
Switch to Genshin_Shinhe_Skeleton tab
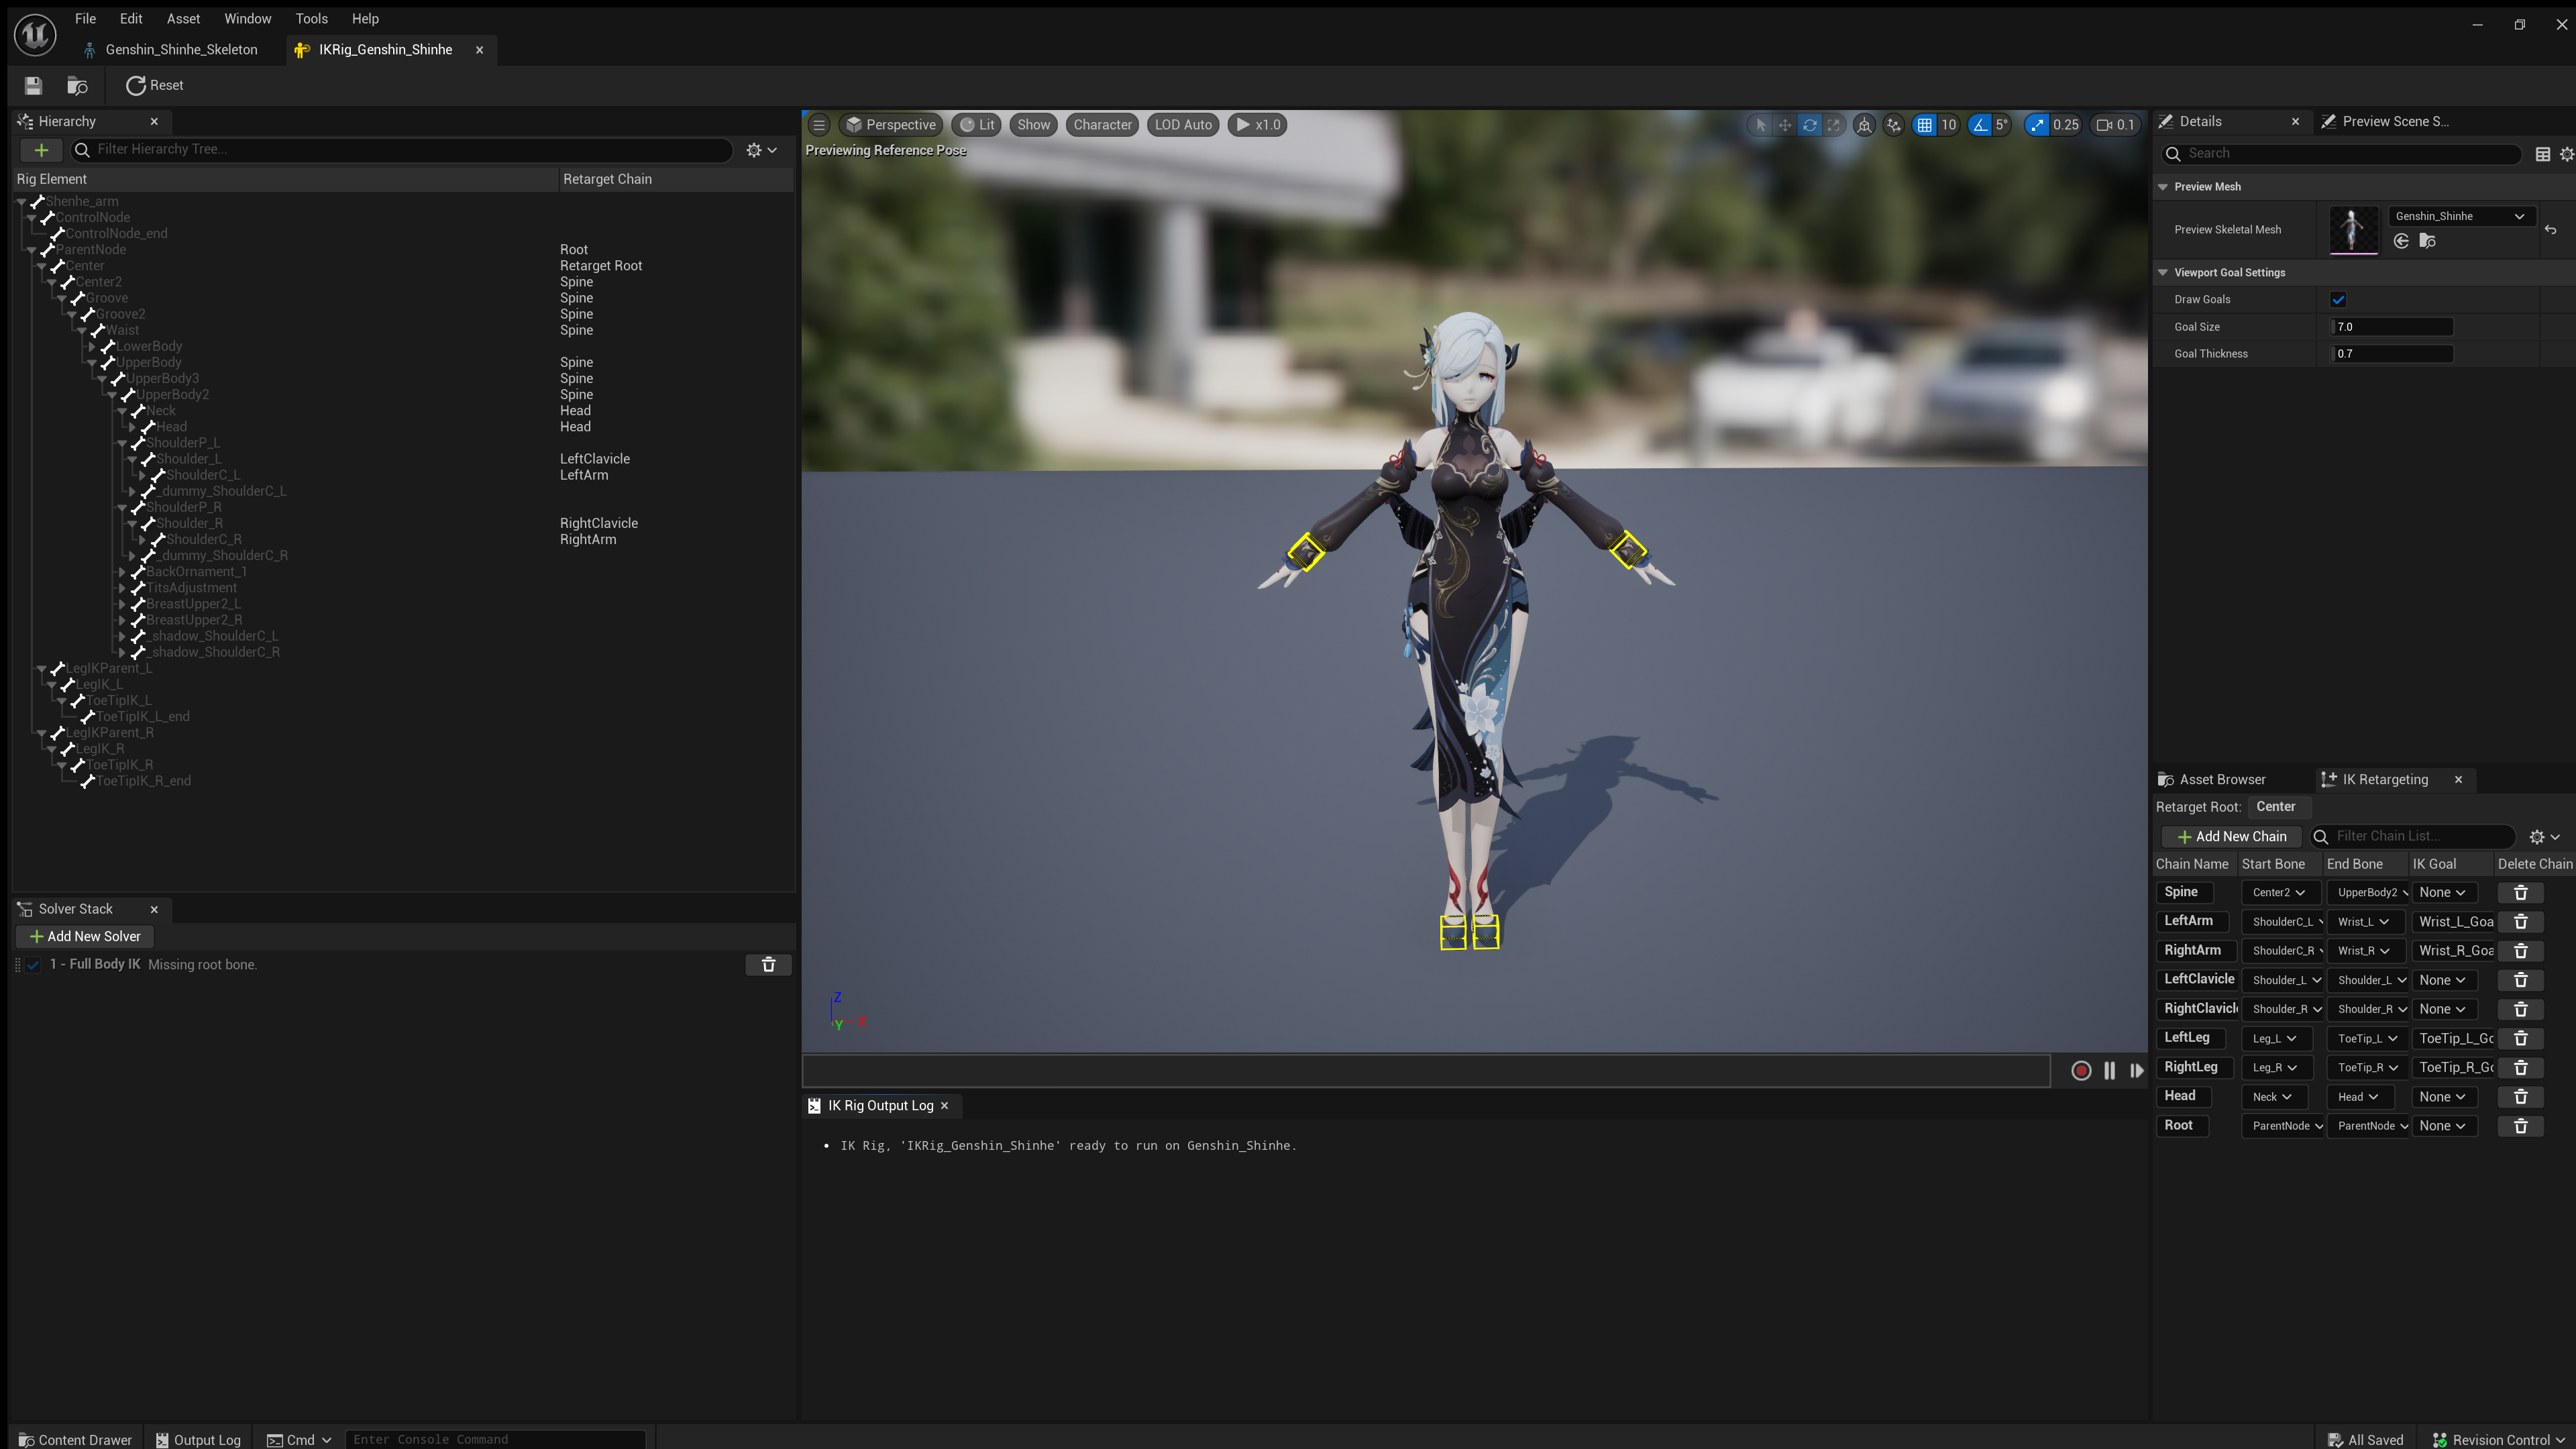pyautogui.click(x=180, y=50)
